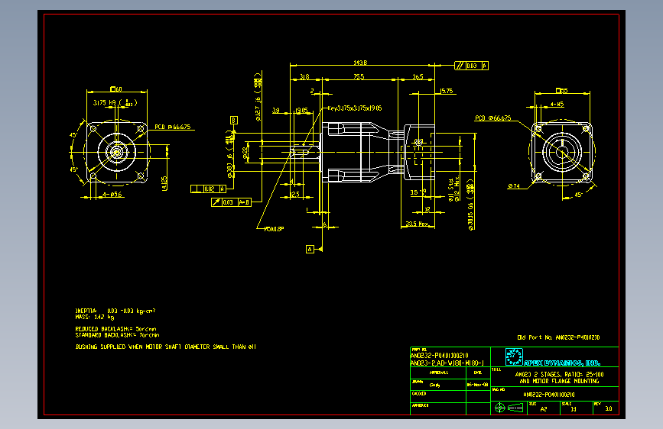Select the sheet size A2 cell
663x429 pixels.
pyautogui.click(x=544, y=408)
